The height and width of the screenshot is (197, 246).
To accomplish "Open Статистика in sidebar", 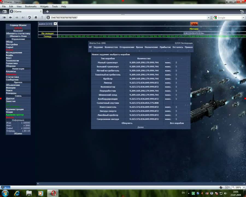I will [x=12, y=77].
